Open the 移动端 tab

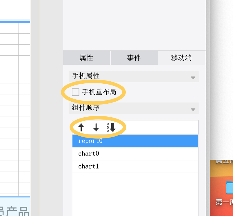click(181, 58)
